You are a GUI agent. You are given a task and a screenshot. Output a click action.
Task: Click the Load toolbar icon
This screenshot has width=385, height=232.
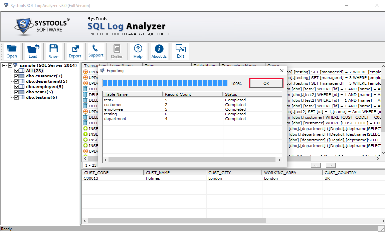(x=33, y=51)
